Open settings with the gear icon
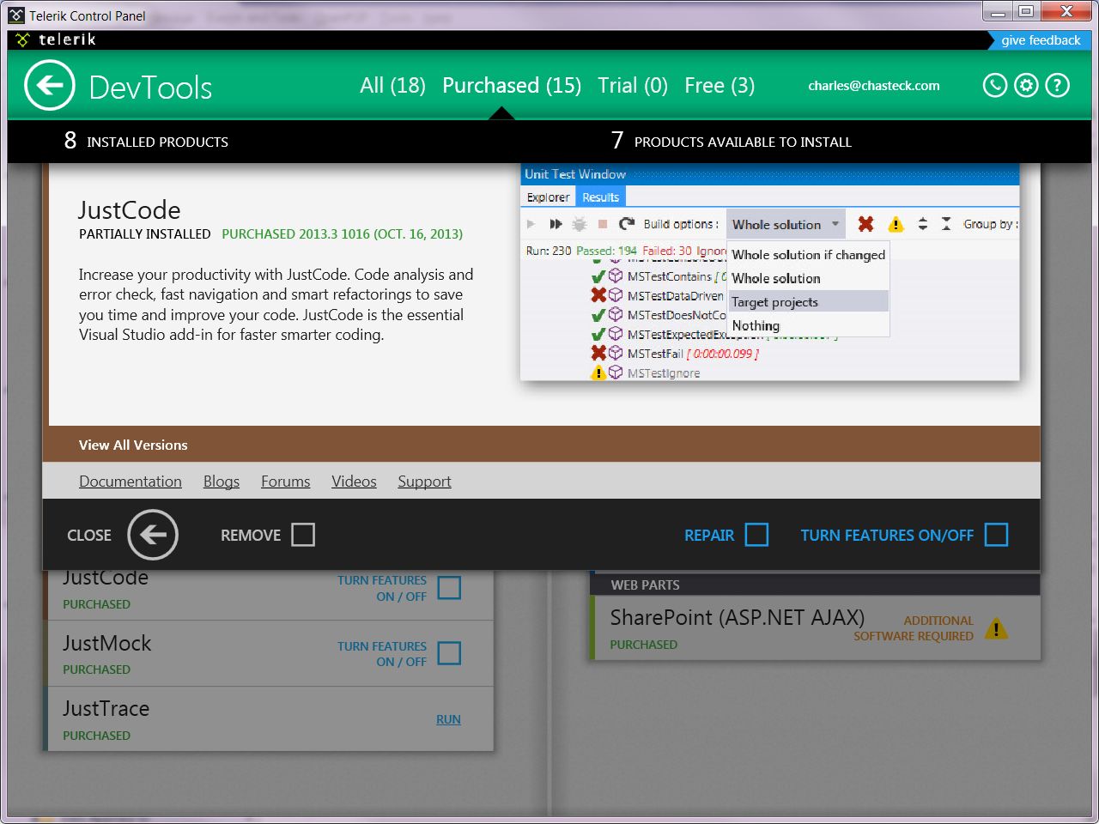 coord(1026,86)
